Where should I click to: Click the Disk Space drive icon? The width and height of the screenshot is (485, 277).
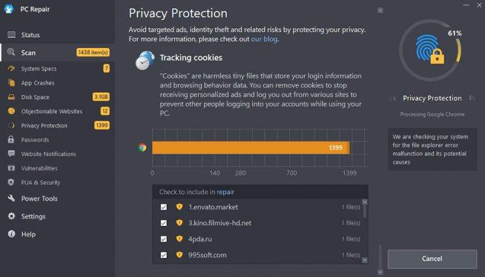point(11,97)
